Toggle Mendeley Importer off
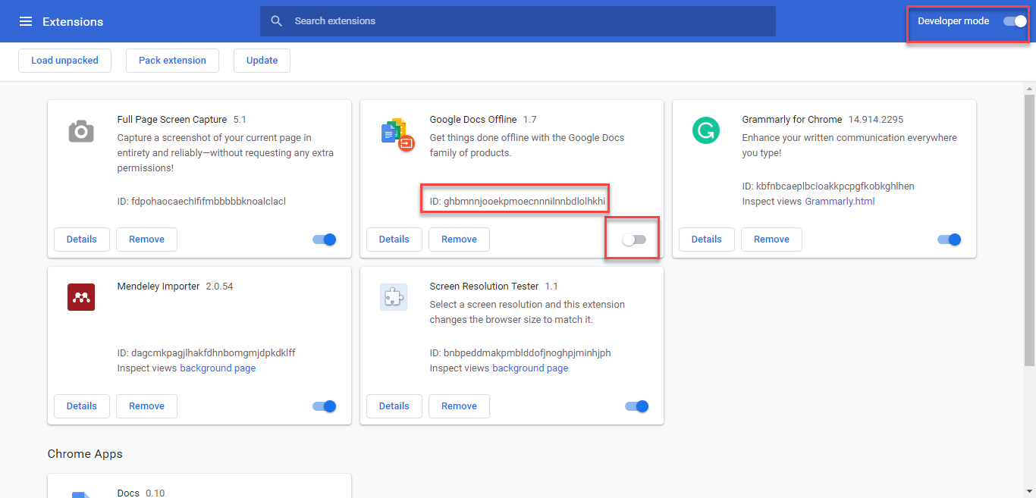1036x498 pixels. click(324, 406)
